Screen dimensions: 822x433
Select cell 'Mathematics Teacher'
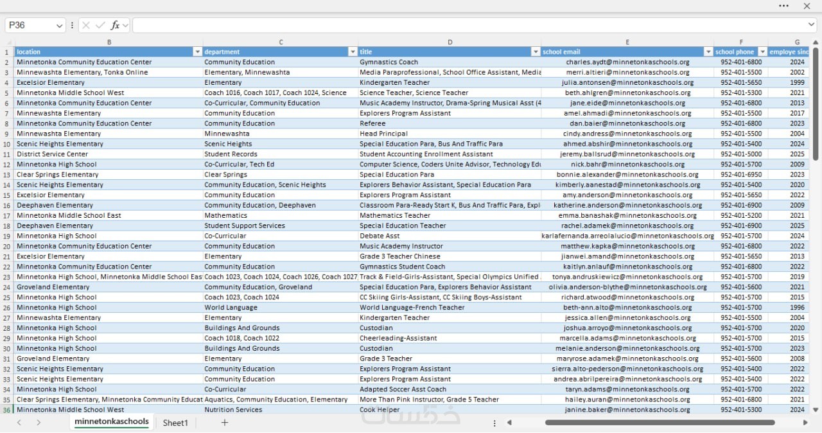pos(450,215)
